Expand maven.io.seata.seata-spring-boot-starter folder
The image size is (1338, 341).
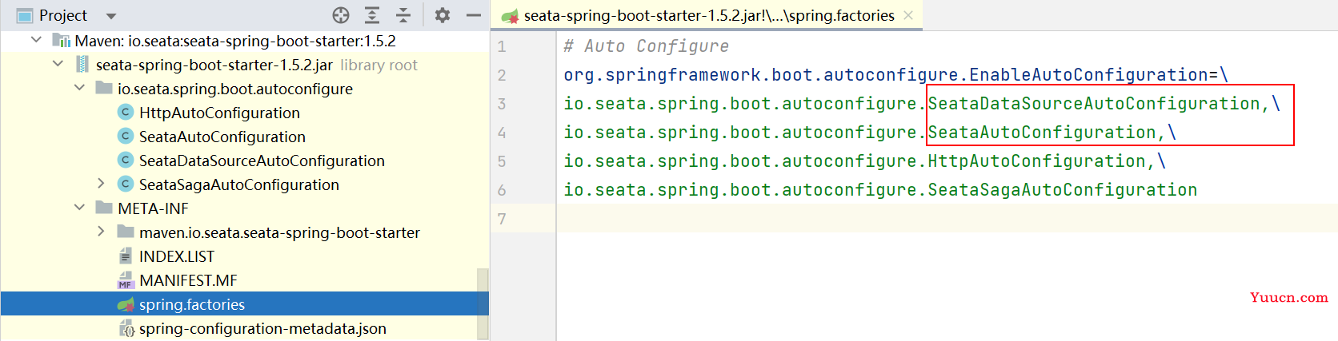coord(101,232)
